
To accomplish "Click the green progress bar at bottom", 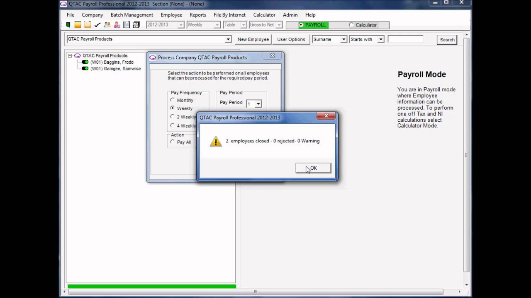I will (152, 286).
